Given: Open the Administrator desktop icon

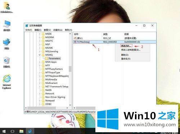Looking at the screenshot, I should pyautogui.click(x=6, y=7).
